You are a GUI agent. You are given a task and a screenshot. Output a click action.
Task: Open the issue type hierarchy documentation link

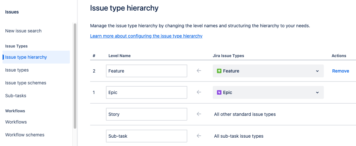coord(146,36)
